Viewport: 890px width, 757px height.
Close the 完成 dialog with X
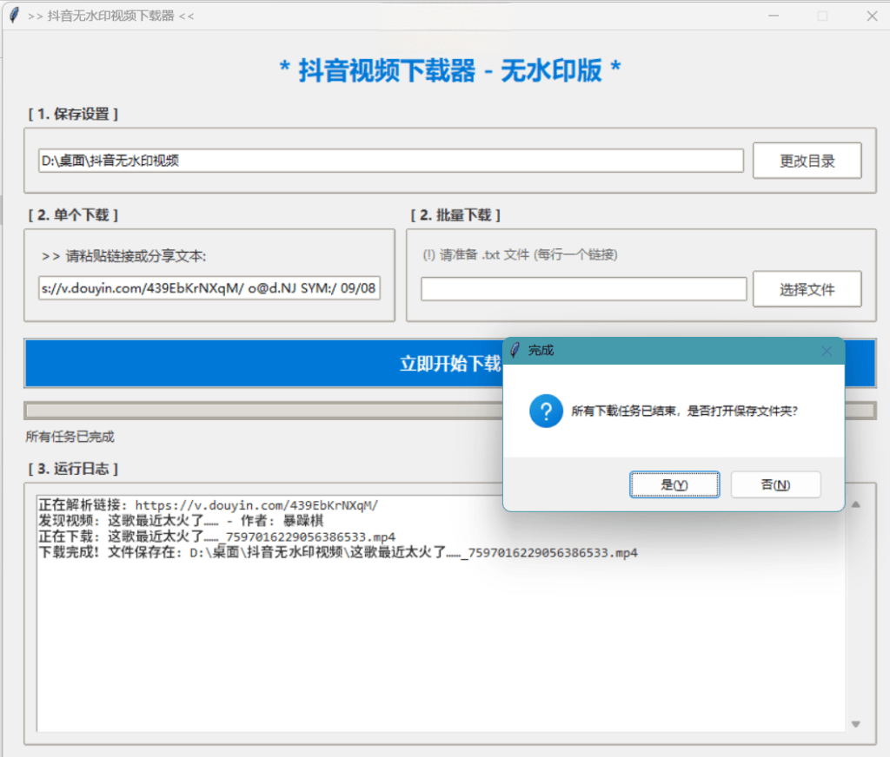(827, 351)
